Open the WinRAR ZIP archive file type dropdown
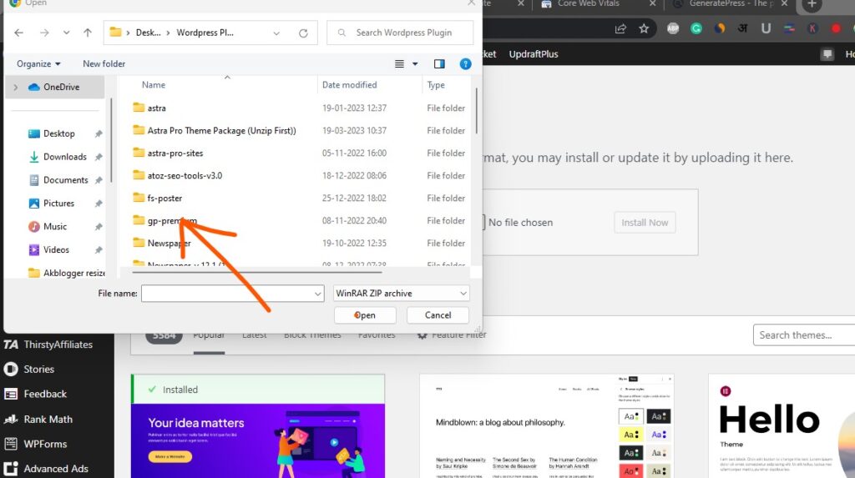 pyautogui.click(x=401, y=294)
